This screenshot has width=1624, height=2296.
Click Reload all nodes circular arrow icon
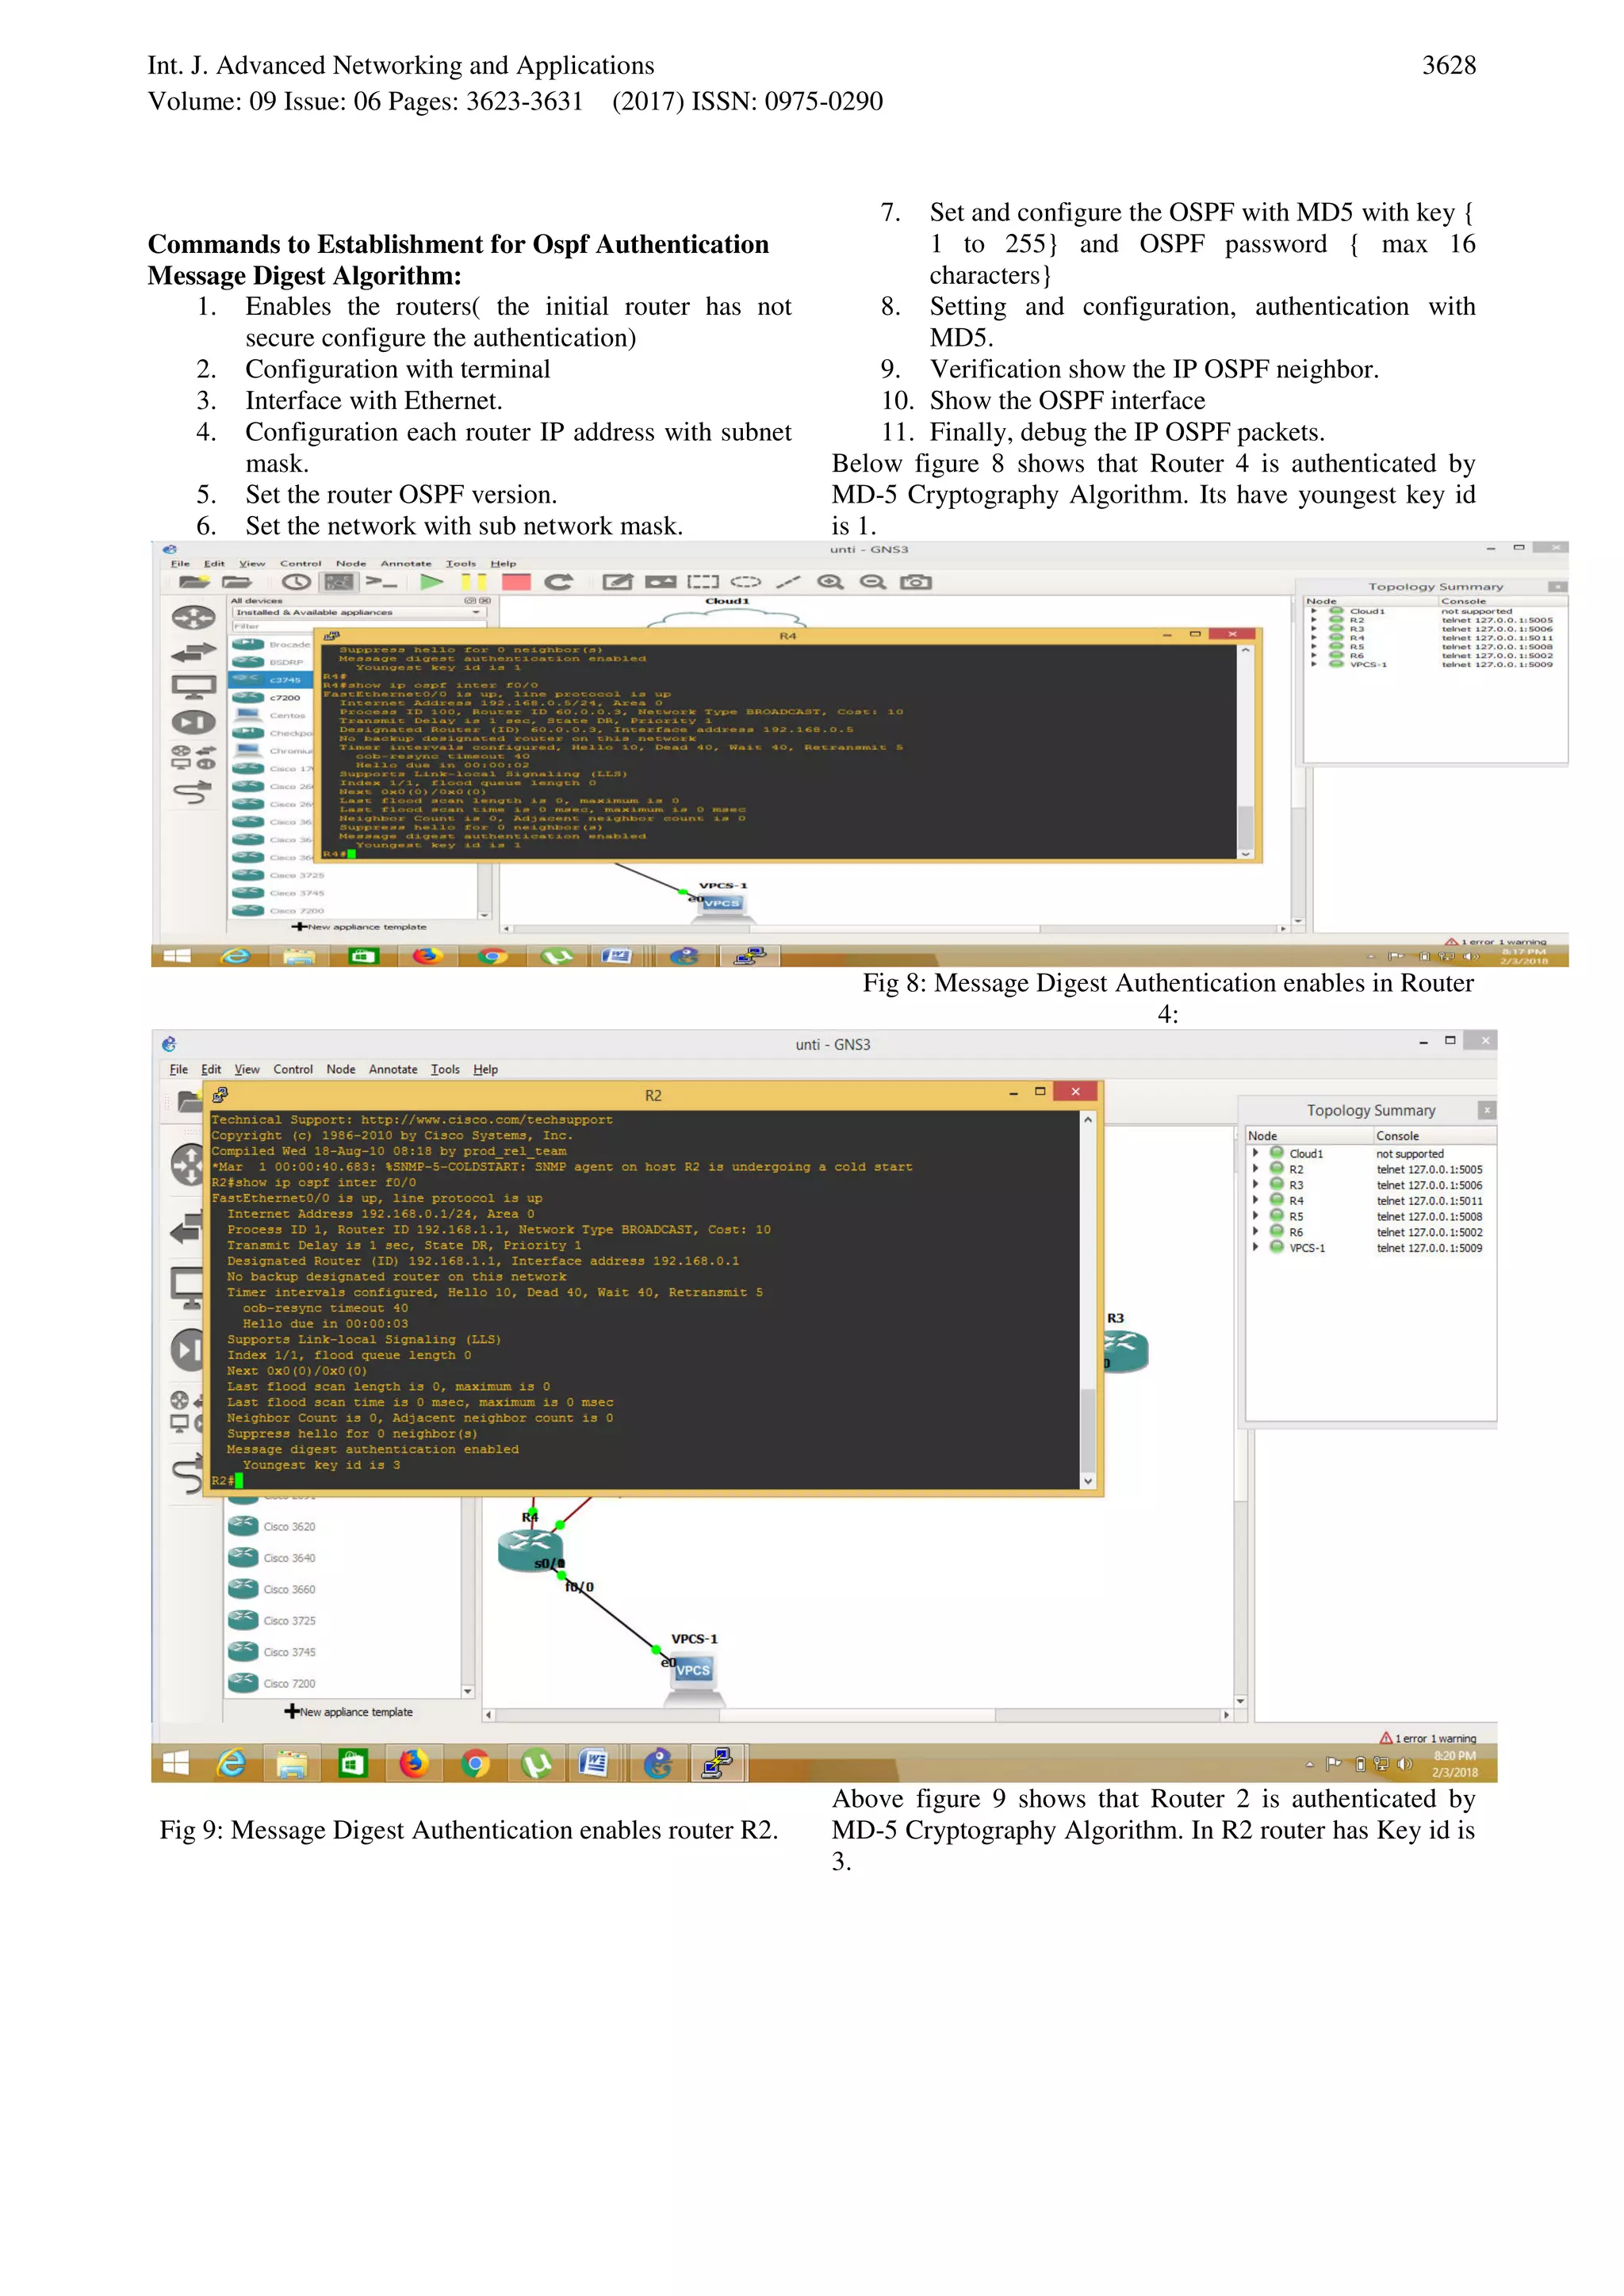558,582
